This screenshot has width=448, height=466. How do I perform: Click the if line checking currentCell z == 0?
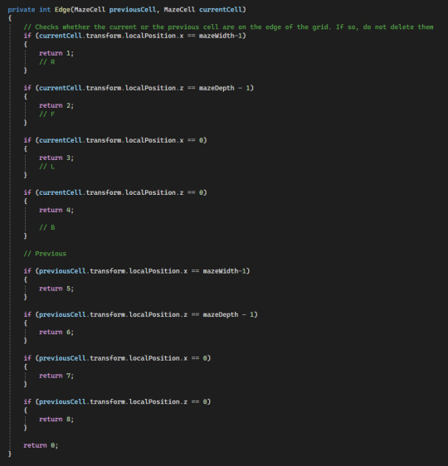[x=115, y=192]
